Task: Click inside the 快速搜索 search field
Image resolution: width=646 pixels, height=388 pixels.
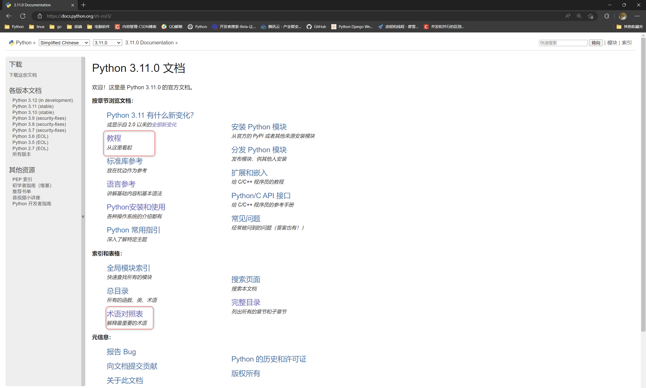Action: 562,43
